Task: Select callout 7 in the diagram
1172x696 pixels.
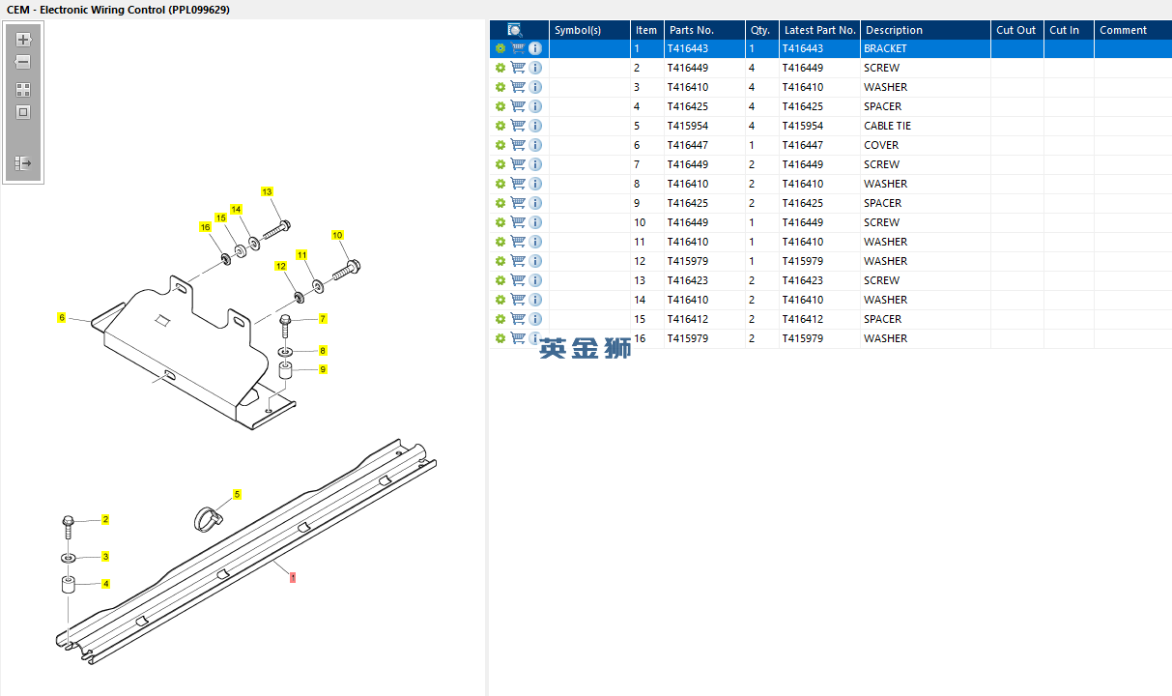Action: pos(323,318)
